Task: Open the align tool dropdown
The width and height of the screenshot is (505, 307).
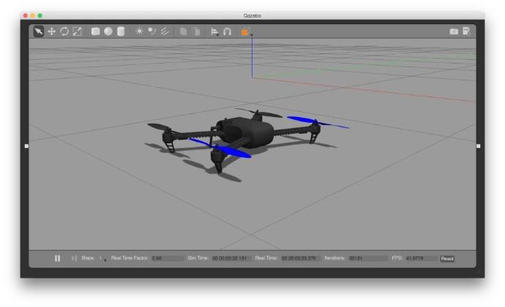Action: 215,32
